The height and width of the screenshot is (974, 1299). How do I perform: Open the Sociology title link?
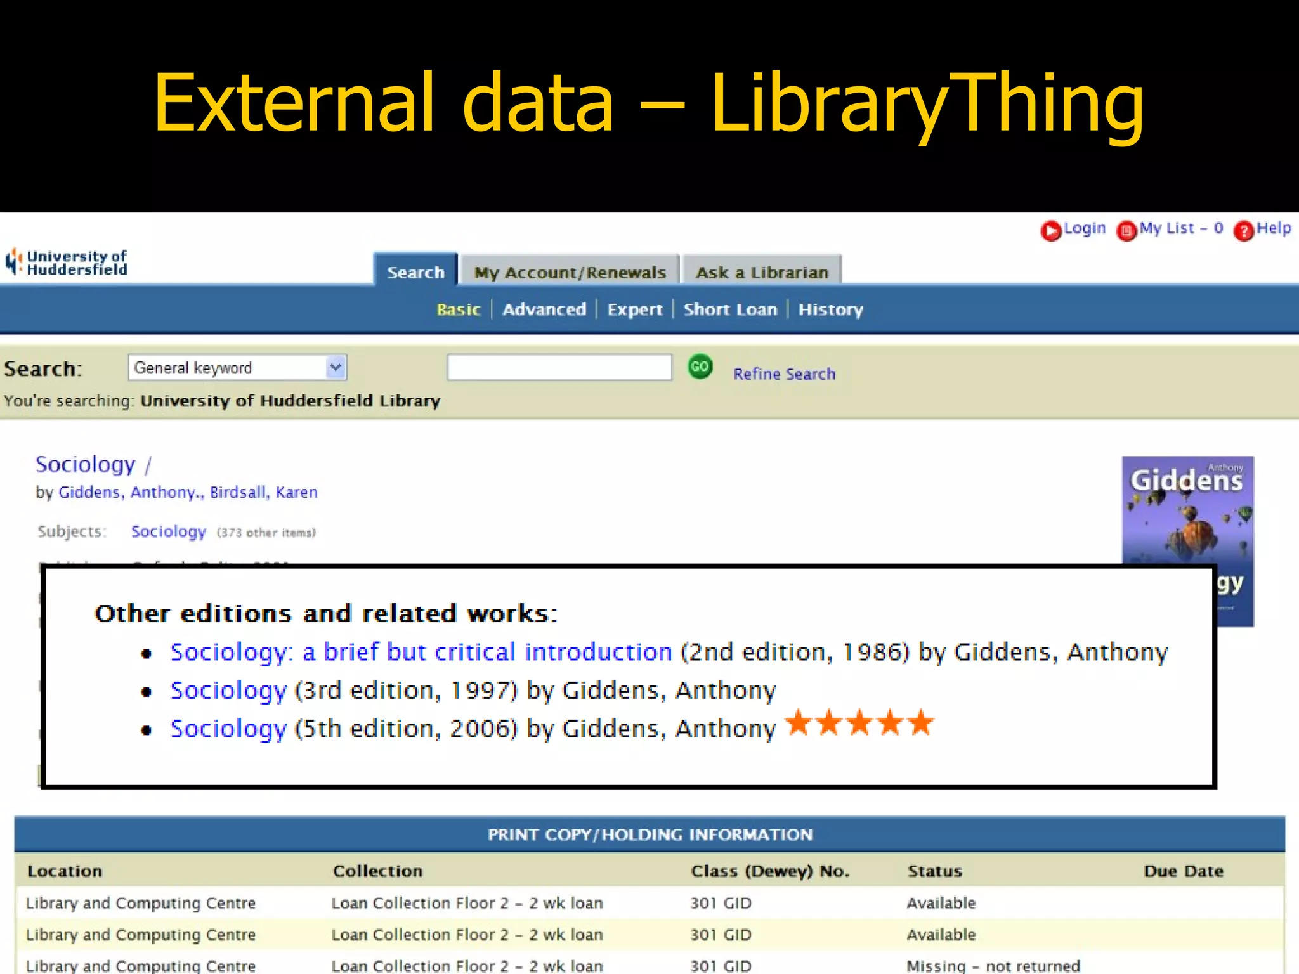pyautogui.click(x=86, y=465)
